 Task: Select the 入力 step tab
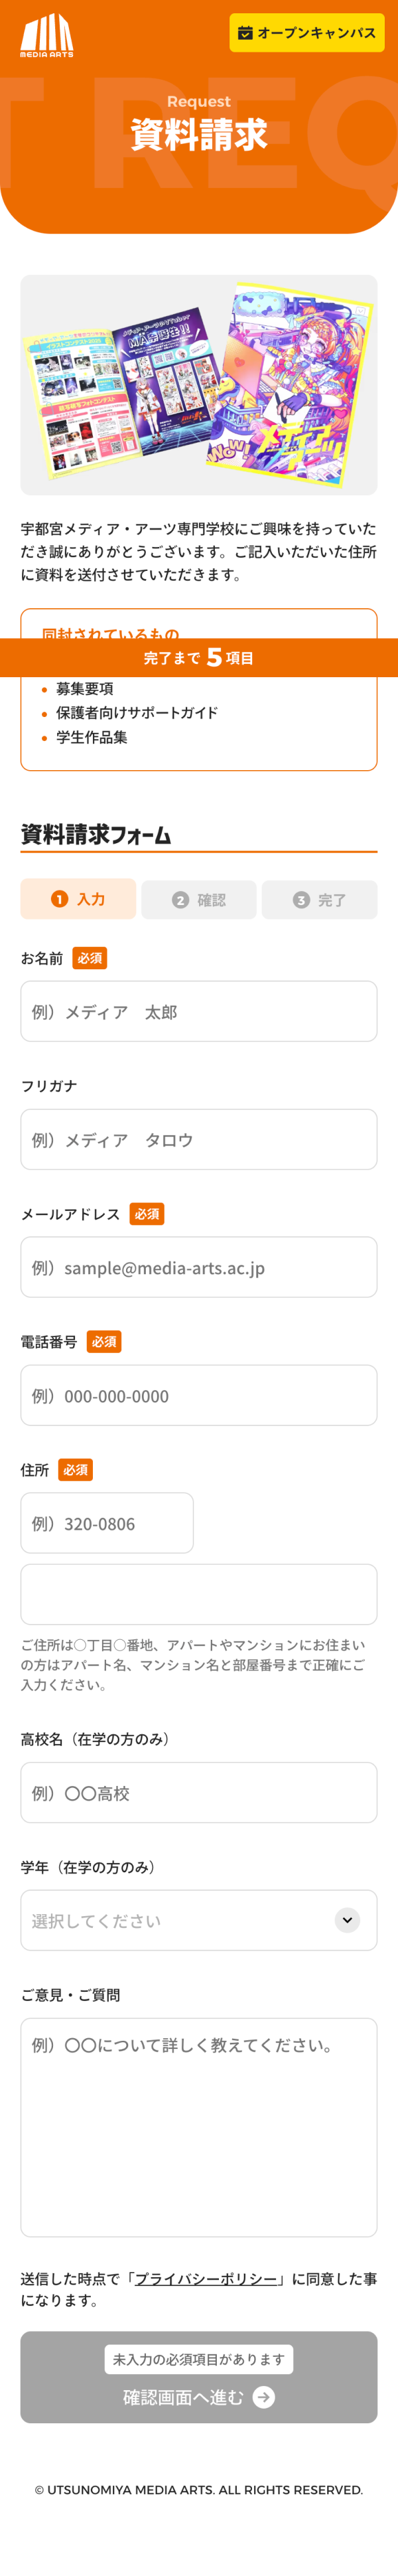[x=78, y=899]
